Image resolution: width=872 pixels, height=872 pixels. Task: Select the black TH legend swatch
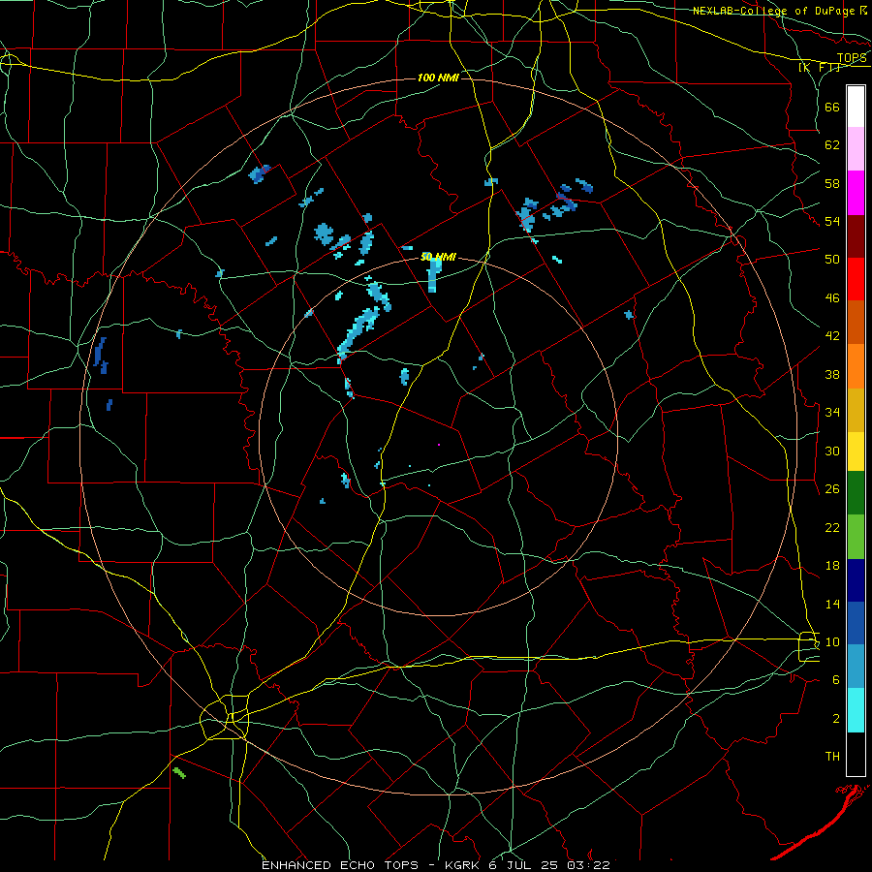point(856,754)
